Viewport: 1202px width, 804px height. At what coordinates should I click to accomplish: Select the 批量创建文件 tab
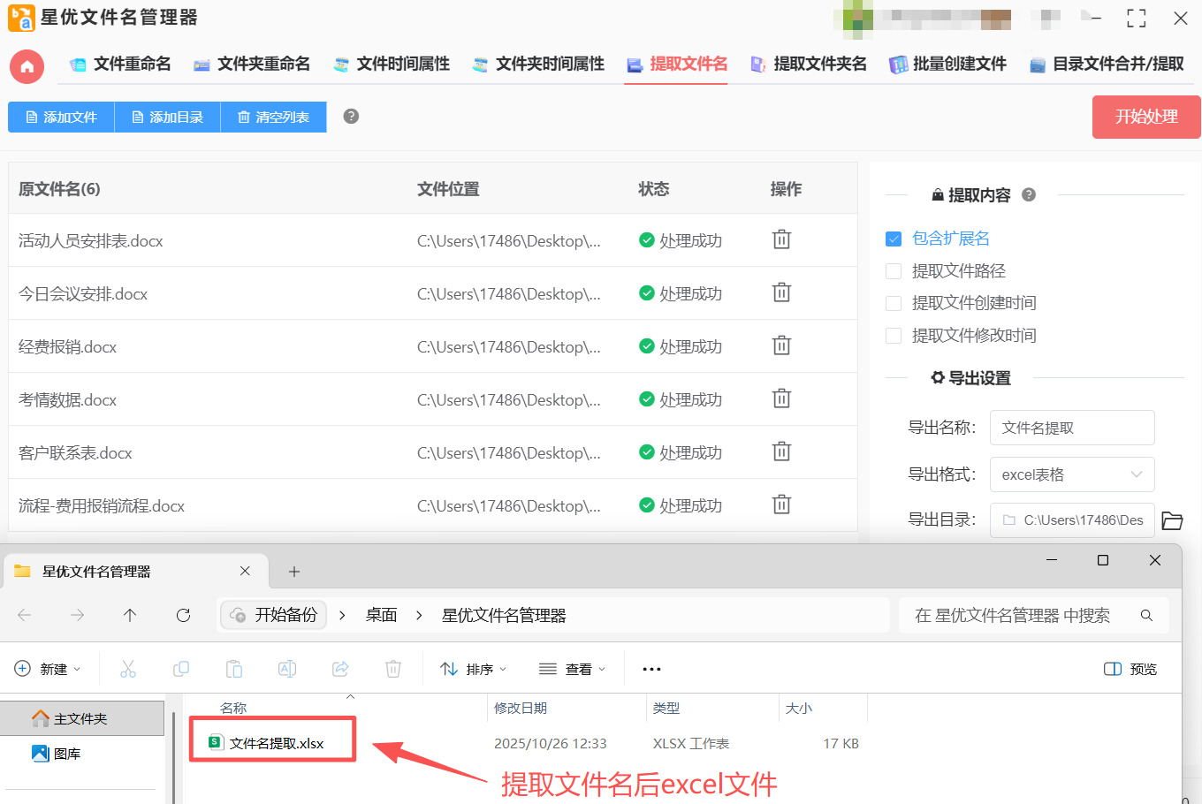(947, 64)
